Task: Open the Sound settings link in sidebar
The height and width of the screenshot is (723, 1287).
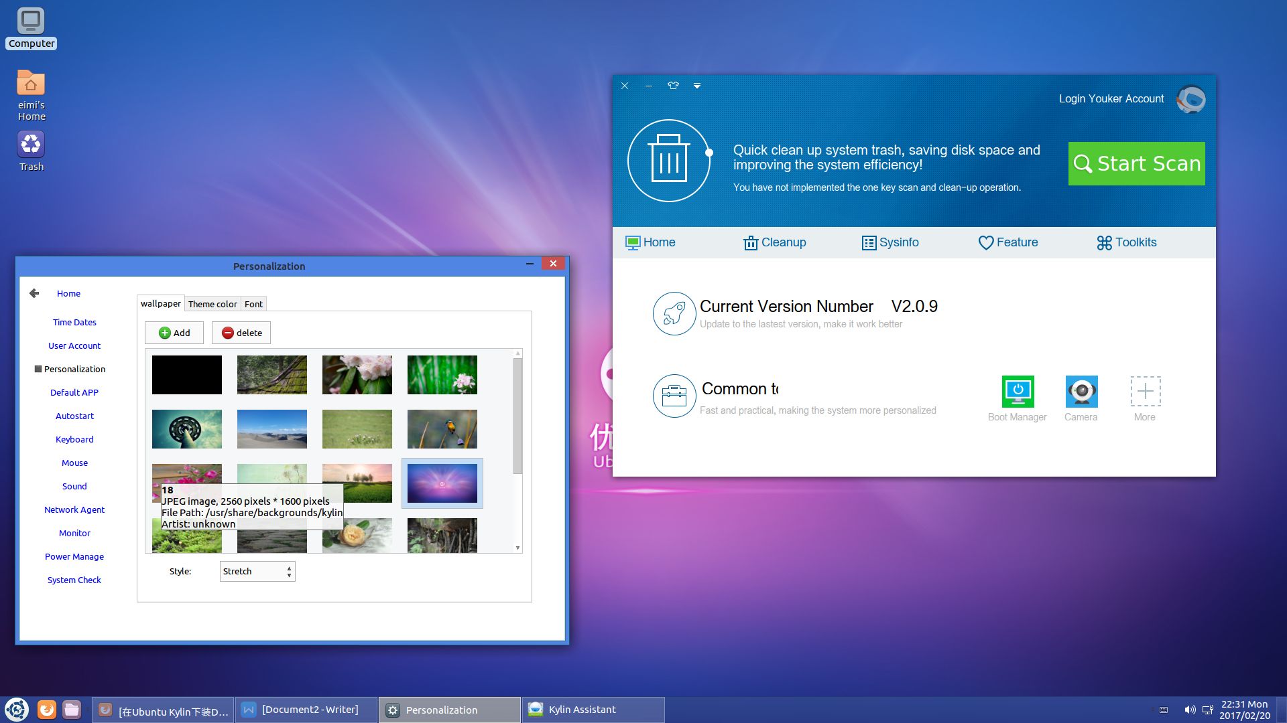Action: (74, 486)
